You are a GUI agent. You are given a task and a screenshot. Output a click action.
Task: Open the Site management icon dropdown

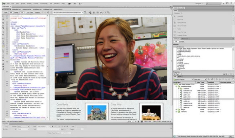tap(80, 4)
